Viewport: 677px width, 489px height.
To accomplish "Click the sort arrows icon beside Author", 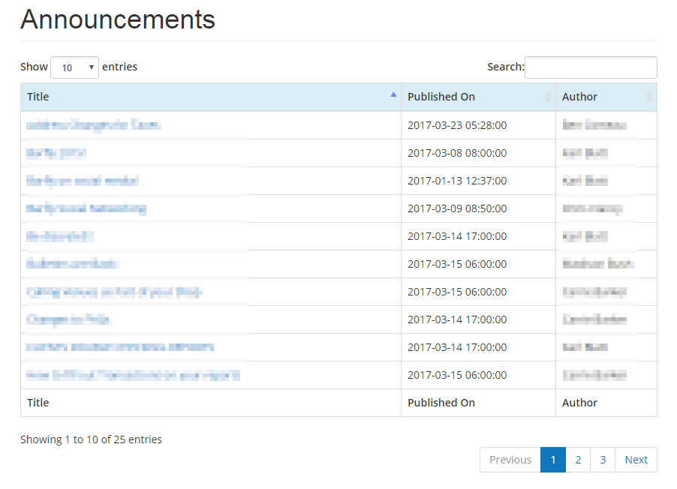I will click(x=649, y=97).
